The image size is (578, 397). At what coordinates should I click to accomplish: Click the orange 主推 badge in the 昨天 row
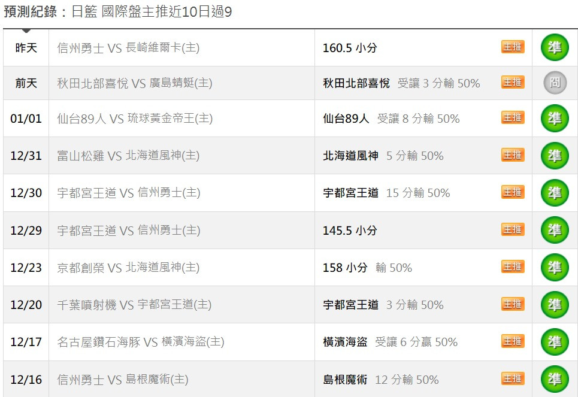[513, 47]
